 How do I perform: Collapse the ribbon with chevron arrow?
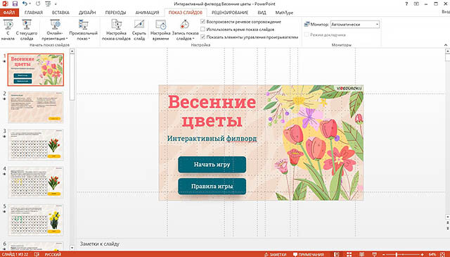tap(446, 45)
